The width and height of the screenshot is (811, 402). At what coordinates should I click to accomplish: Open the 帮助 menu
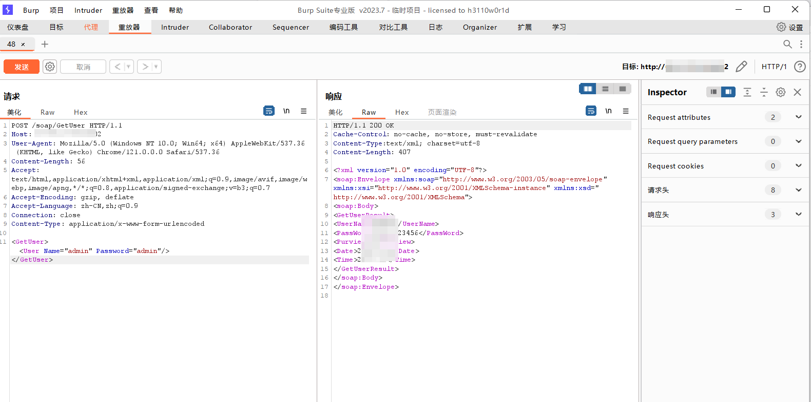tap(176, 10)
